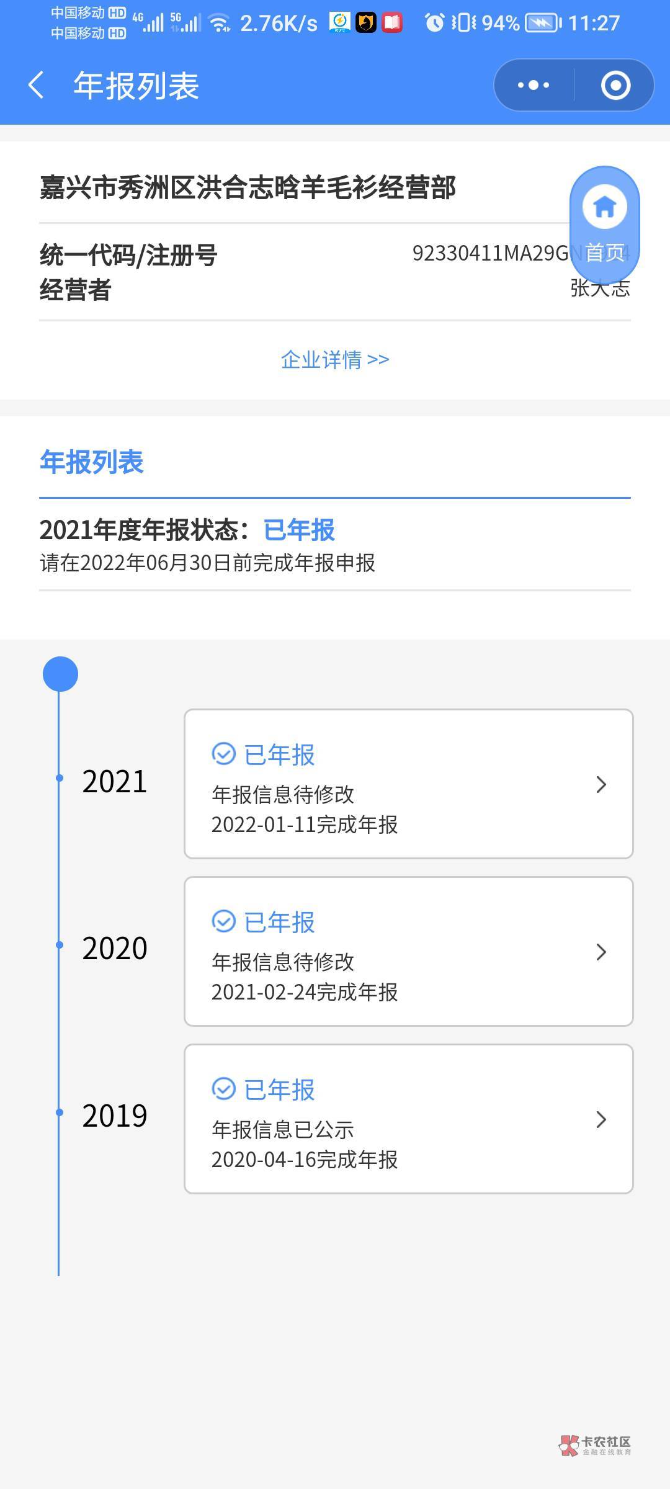Select the 2020 timeline year marker
The height and width of the screenshot is (1489, 670).
[x=115, y=949]
